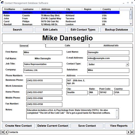Delete the current contact

coord(53,126)
